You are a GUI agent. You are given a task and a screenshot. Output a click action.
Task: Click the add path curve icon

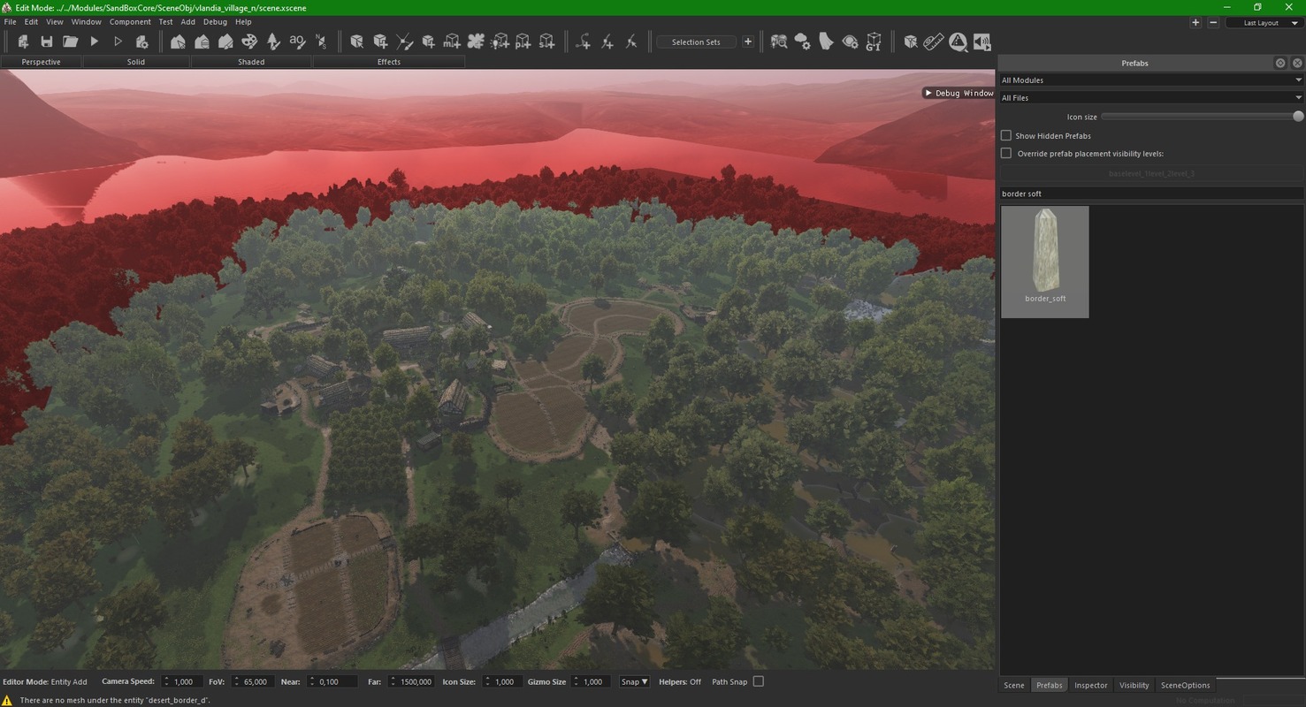coord(584,42)
